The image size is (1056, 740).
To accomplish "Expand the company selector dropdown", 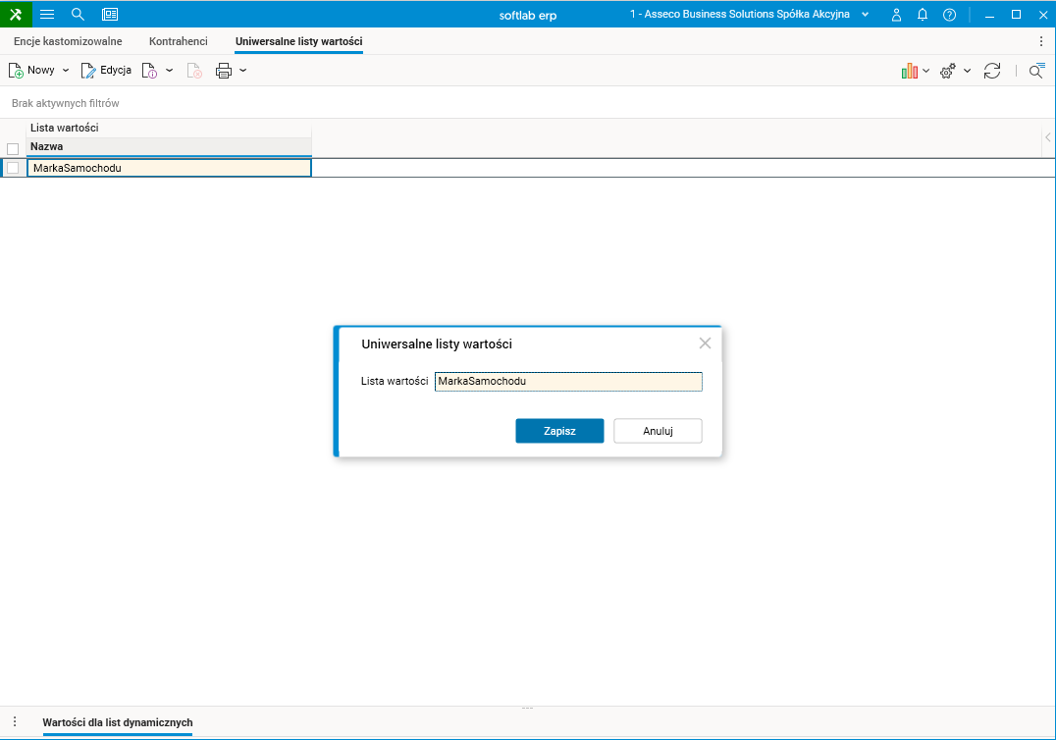I will 866,14.
